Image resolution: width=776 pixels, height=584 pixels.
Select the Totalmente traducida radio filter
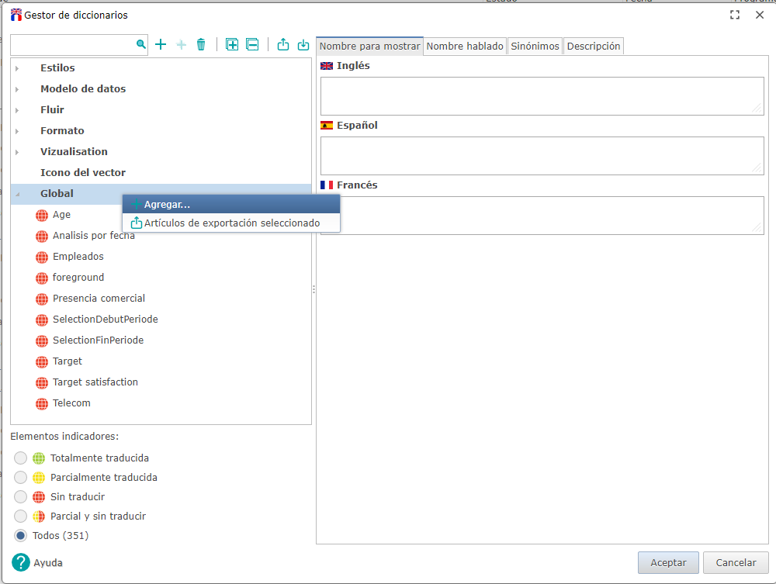(21, 458)
